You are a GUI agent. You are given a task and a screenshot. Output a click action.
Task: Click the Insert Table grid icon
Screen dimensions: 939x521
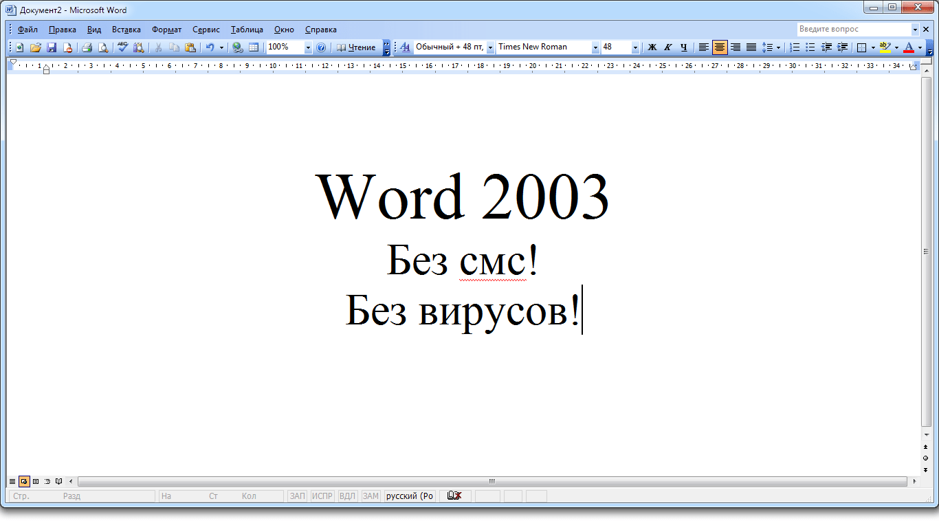(254, 47)
